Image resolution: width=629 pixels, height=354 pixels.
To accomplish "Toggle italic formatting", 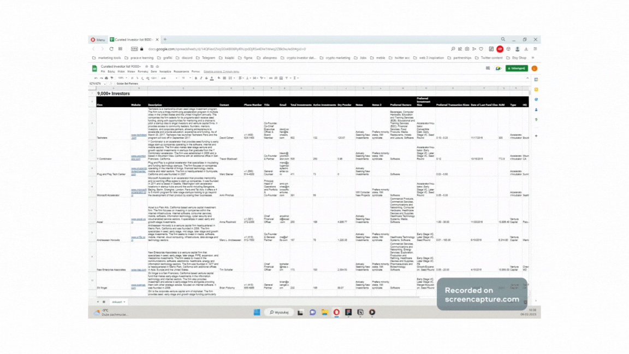I will 201,78.
